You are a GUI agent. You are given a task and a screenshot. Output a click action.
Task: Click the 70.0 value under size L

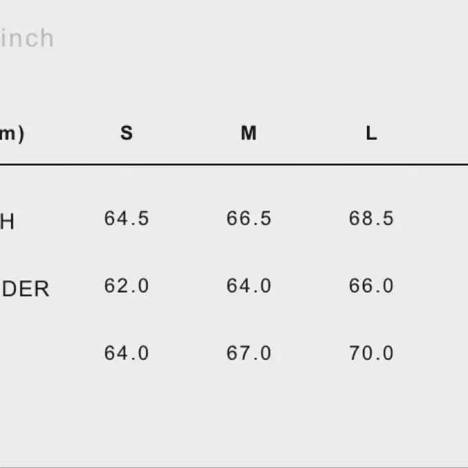point(371,354)
